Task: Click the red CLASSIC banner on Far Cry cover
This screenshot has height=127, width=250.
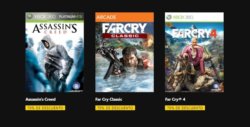Action: tap(124, 36)
